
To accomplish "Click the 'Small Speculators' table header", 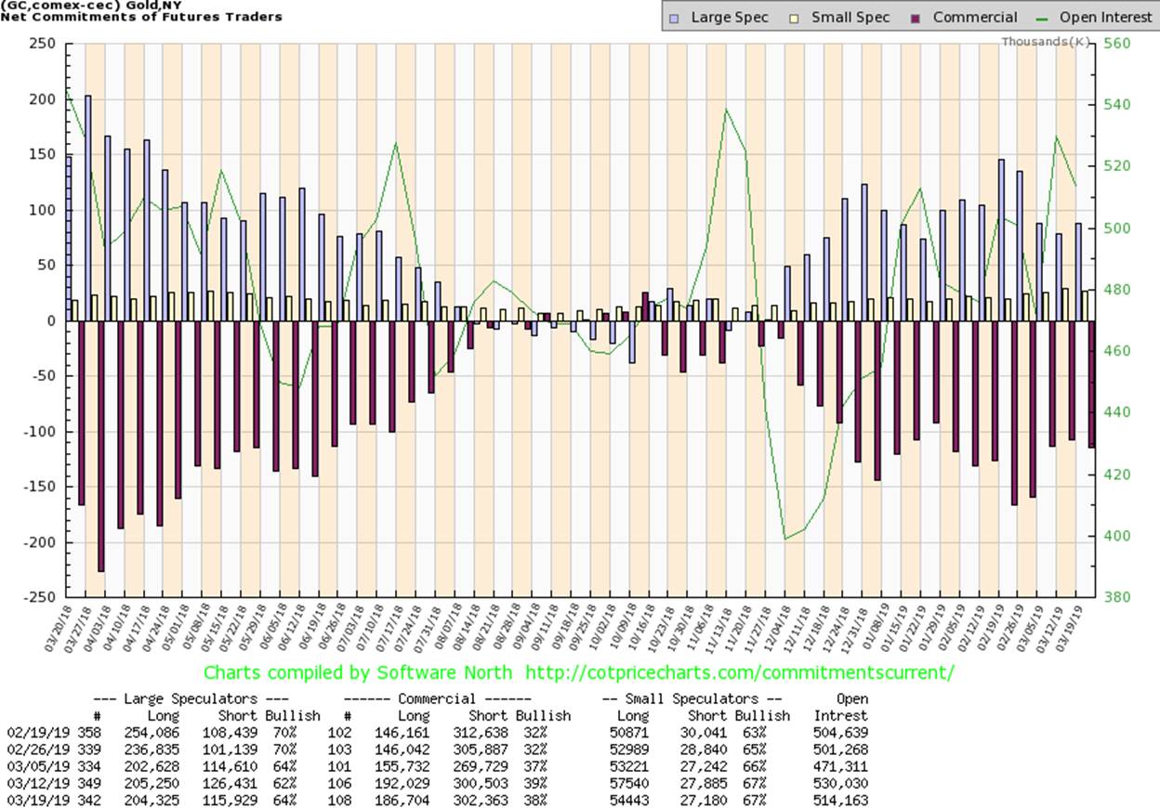I will pyautogui.click(x=692, y=698).
